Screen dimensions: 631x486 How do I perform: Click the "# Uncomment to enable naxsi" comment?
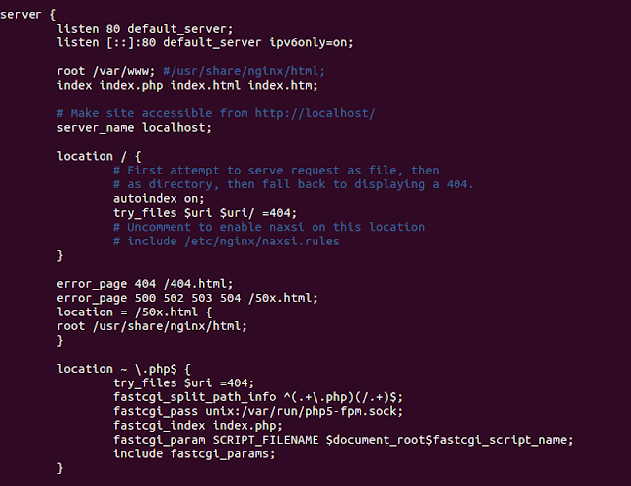pos(268,227)
